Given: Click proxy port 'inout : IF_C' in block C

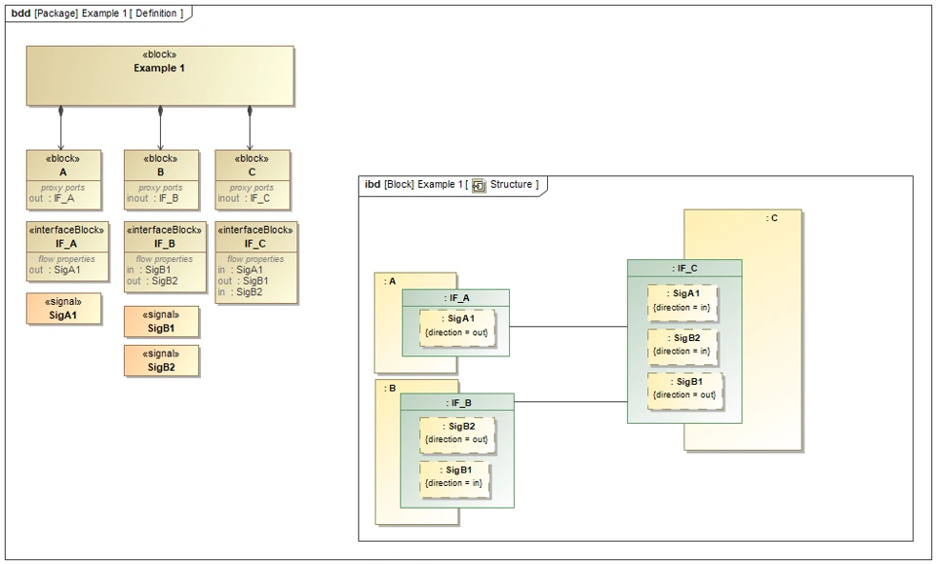Looking at the screenshot, I should point(244,199).
